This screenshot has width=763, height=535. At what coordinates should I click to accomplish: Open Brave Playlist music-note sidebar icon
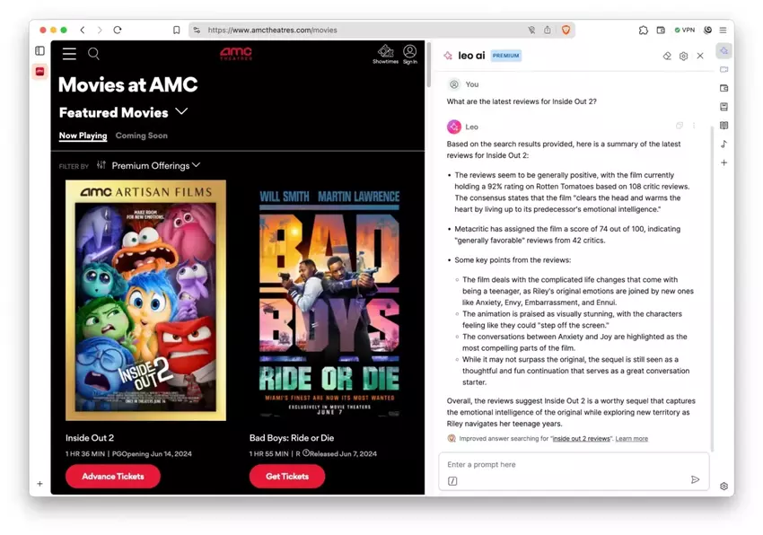[x=724, y=143]
